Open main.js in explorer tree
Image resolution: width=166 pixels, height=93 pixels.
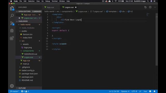coord(26,64)
